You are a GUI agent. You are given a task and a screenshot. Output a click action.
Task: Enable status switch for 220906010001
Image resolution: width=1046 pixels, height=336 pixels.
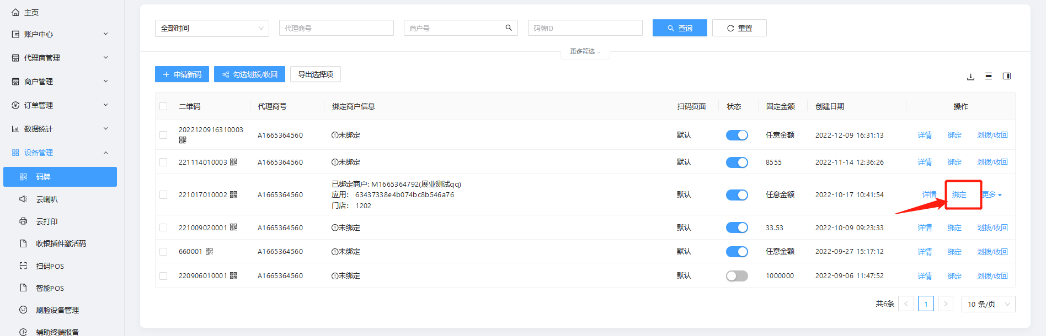point(737,276)
